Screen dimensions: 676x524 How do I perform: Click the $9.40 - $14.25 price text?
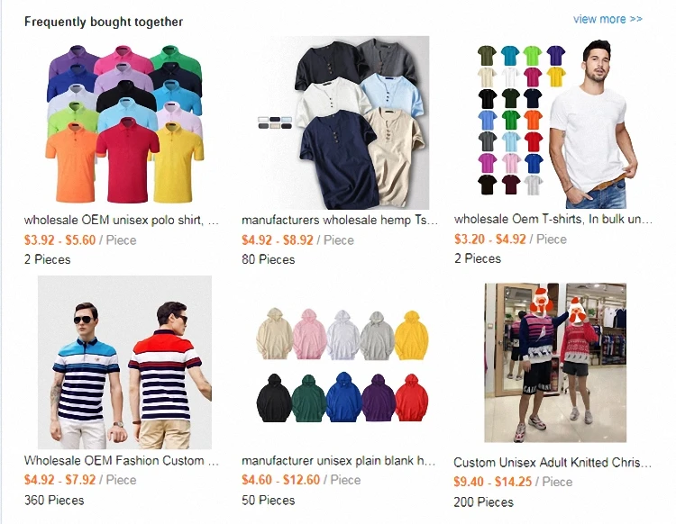coord(493,482)
